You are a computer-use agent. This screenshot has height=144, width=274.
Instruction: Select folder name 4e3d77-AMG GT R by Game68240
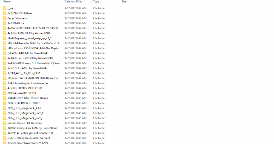pos(29,33)
